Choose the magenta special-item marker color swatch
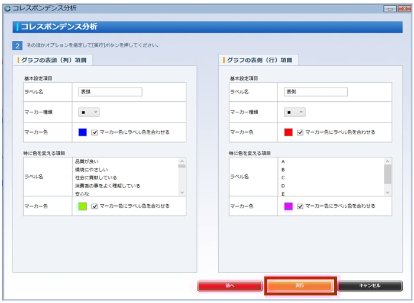Screen dimensions: 414x303 click(289, 206)
